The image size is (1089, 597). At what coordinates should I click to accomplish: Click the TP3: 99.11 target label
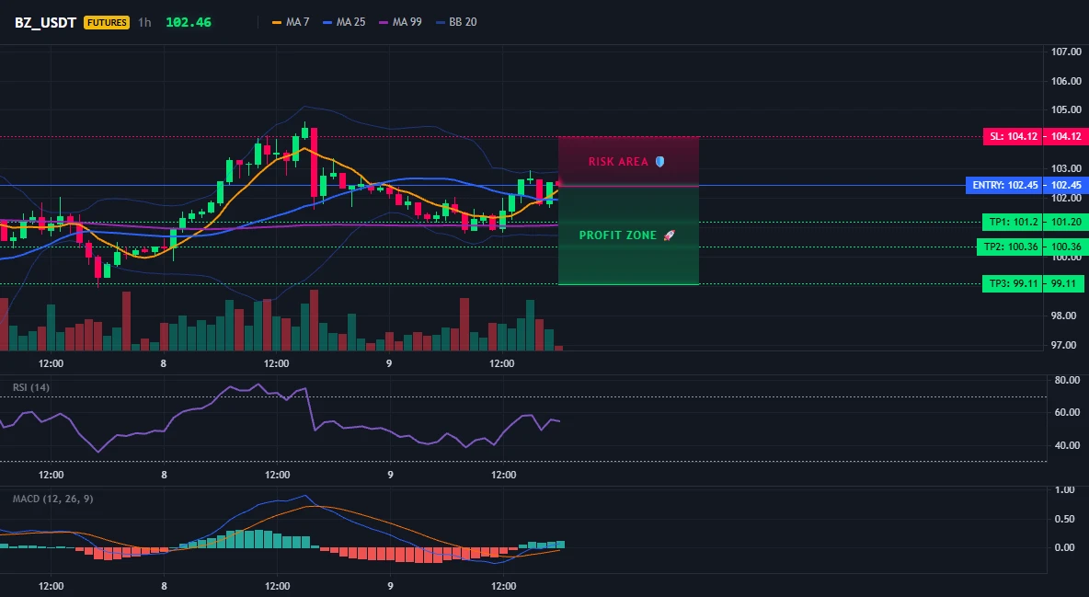1014,283
